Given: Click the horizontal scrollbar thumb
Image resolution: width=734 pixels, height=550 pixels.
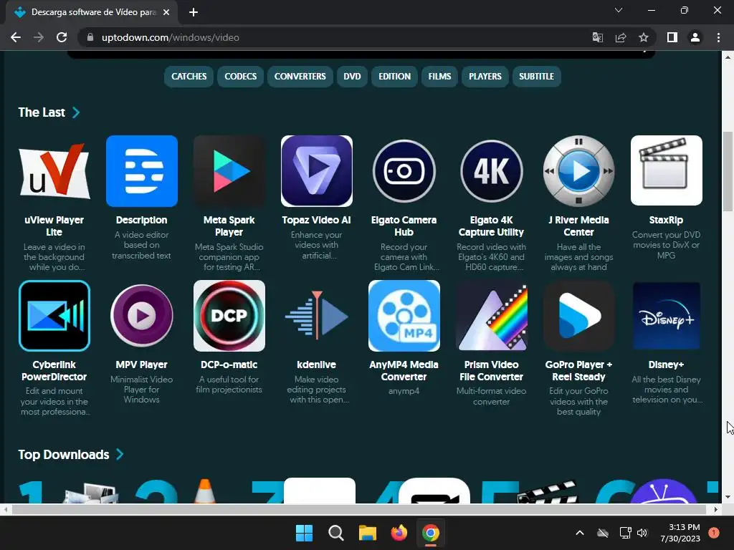Looking at the screenshot, I should pyautogui.click(x=359, y=509).
